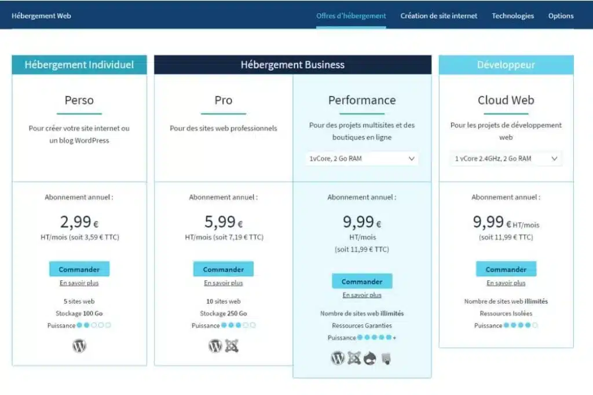The width and height of the screenshot is (593, 395).
Task: Click the Cloud Web plan title
Action: pos(506,100)
